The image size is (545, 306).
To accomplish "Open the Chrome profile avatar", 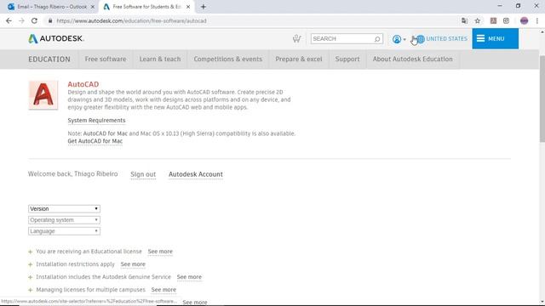I will (525, 20).
